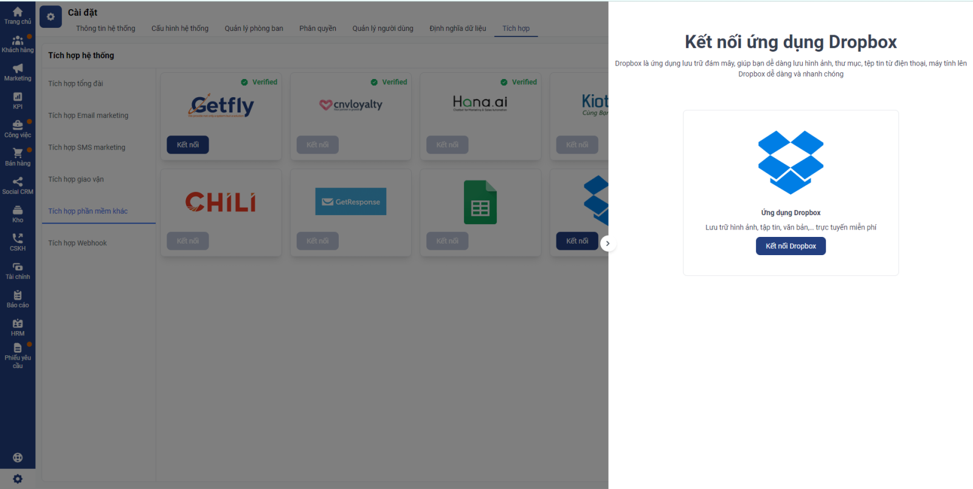Switch to Cấu hình hệ thống tab

click(179, 29)
